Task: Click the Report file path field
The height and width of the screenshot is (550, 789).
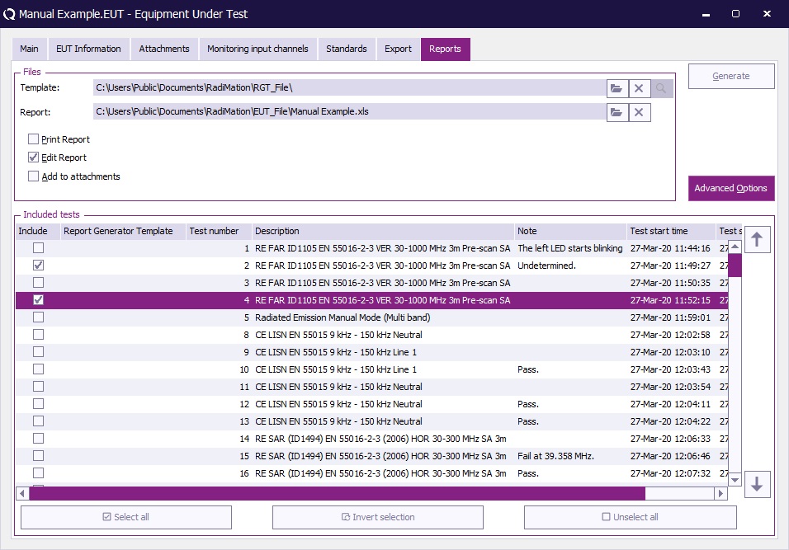Action: pyautogui.click(x=348, y=112)
